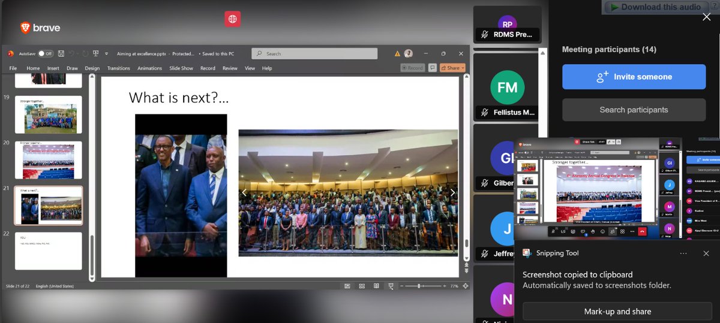Click muted mic icon on Jeffrey tile
This screenshot has width=720, height=323.
[x=485, y=253]
